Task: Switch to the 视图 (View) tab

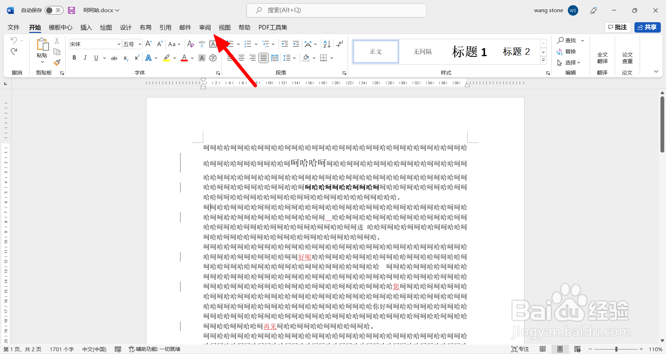Action: [225, 27]
